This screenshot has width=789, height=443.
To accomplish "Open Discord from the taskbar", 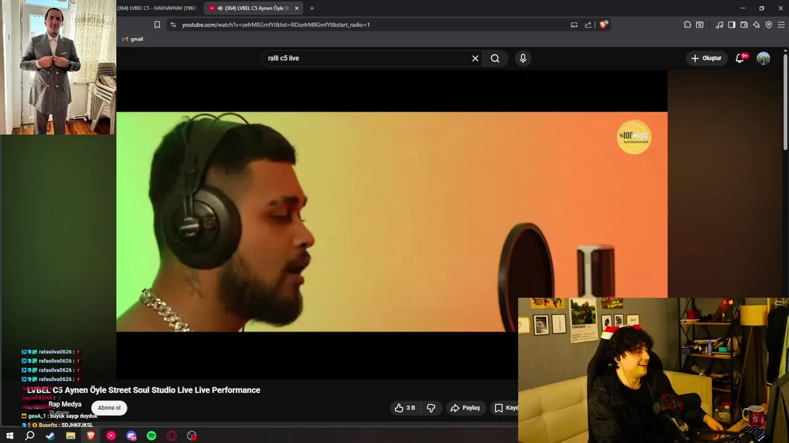I will pyautogui.click(x=131, y=436).
